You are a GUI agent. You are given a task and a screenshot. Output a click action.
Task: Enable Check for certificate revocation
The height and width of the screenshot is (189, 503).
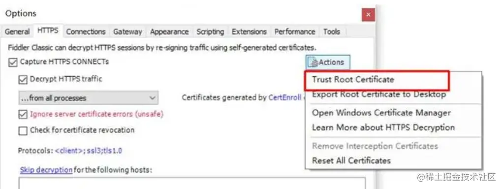[x=23, y=130]
